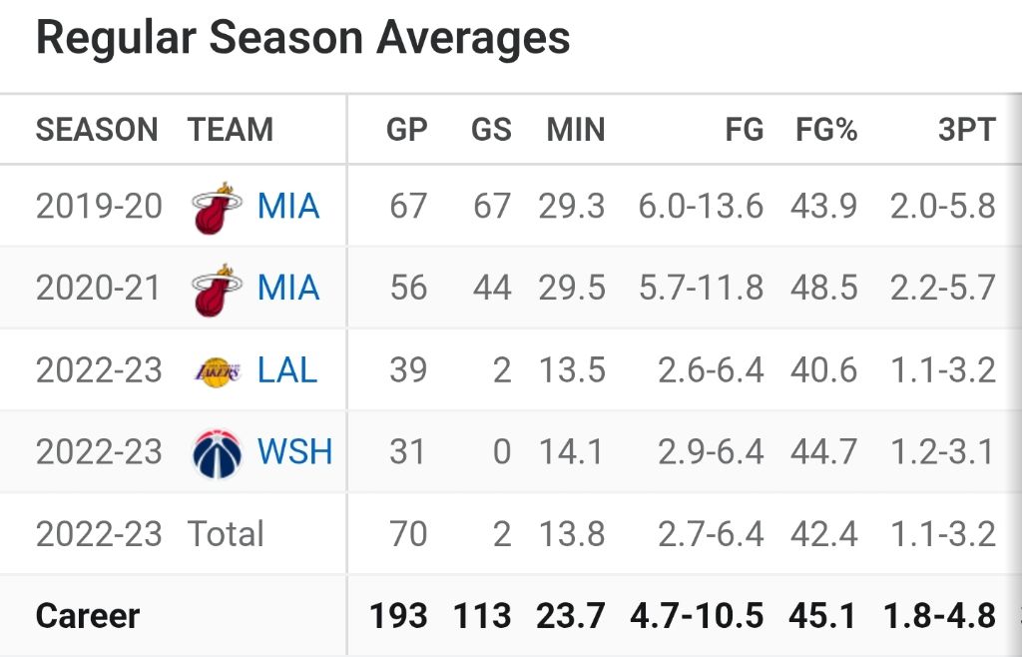Click the FG column header
The height and width of the screenshot is (657, 1022).
745,129
